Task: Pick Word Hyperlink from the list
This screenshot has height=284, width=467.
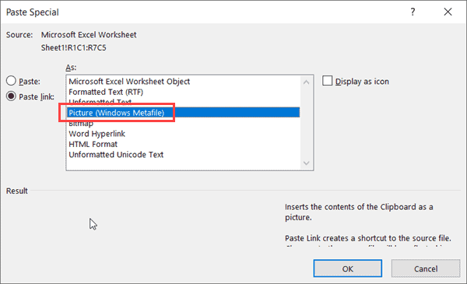Action: click(183, 134)
